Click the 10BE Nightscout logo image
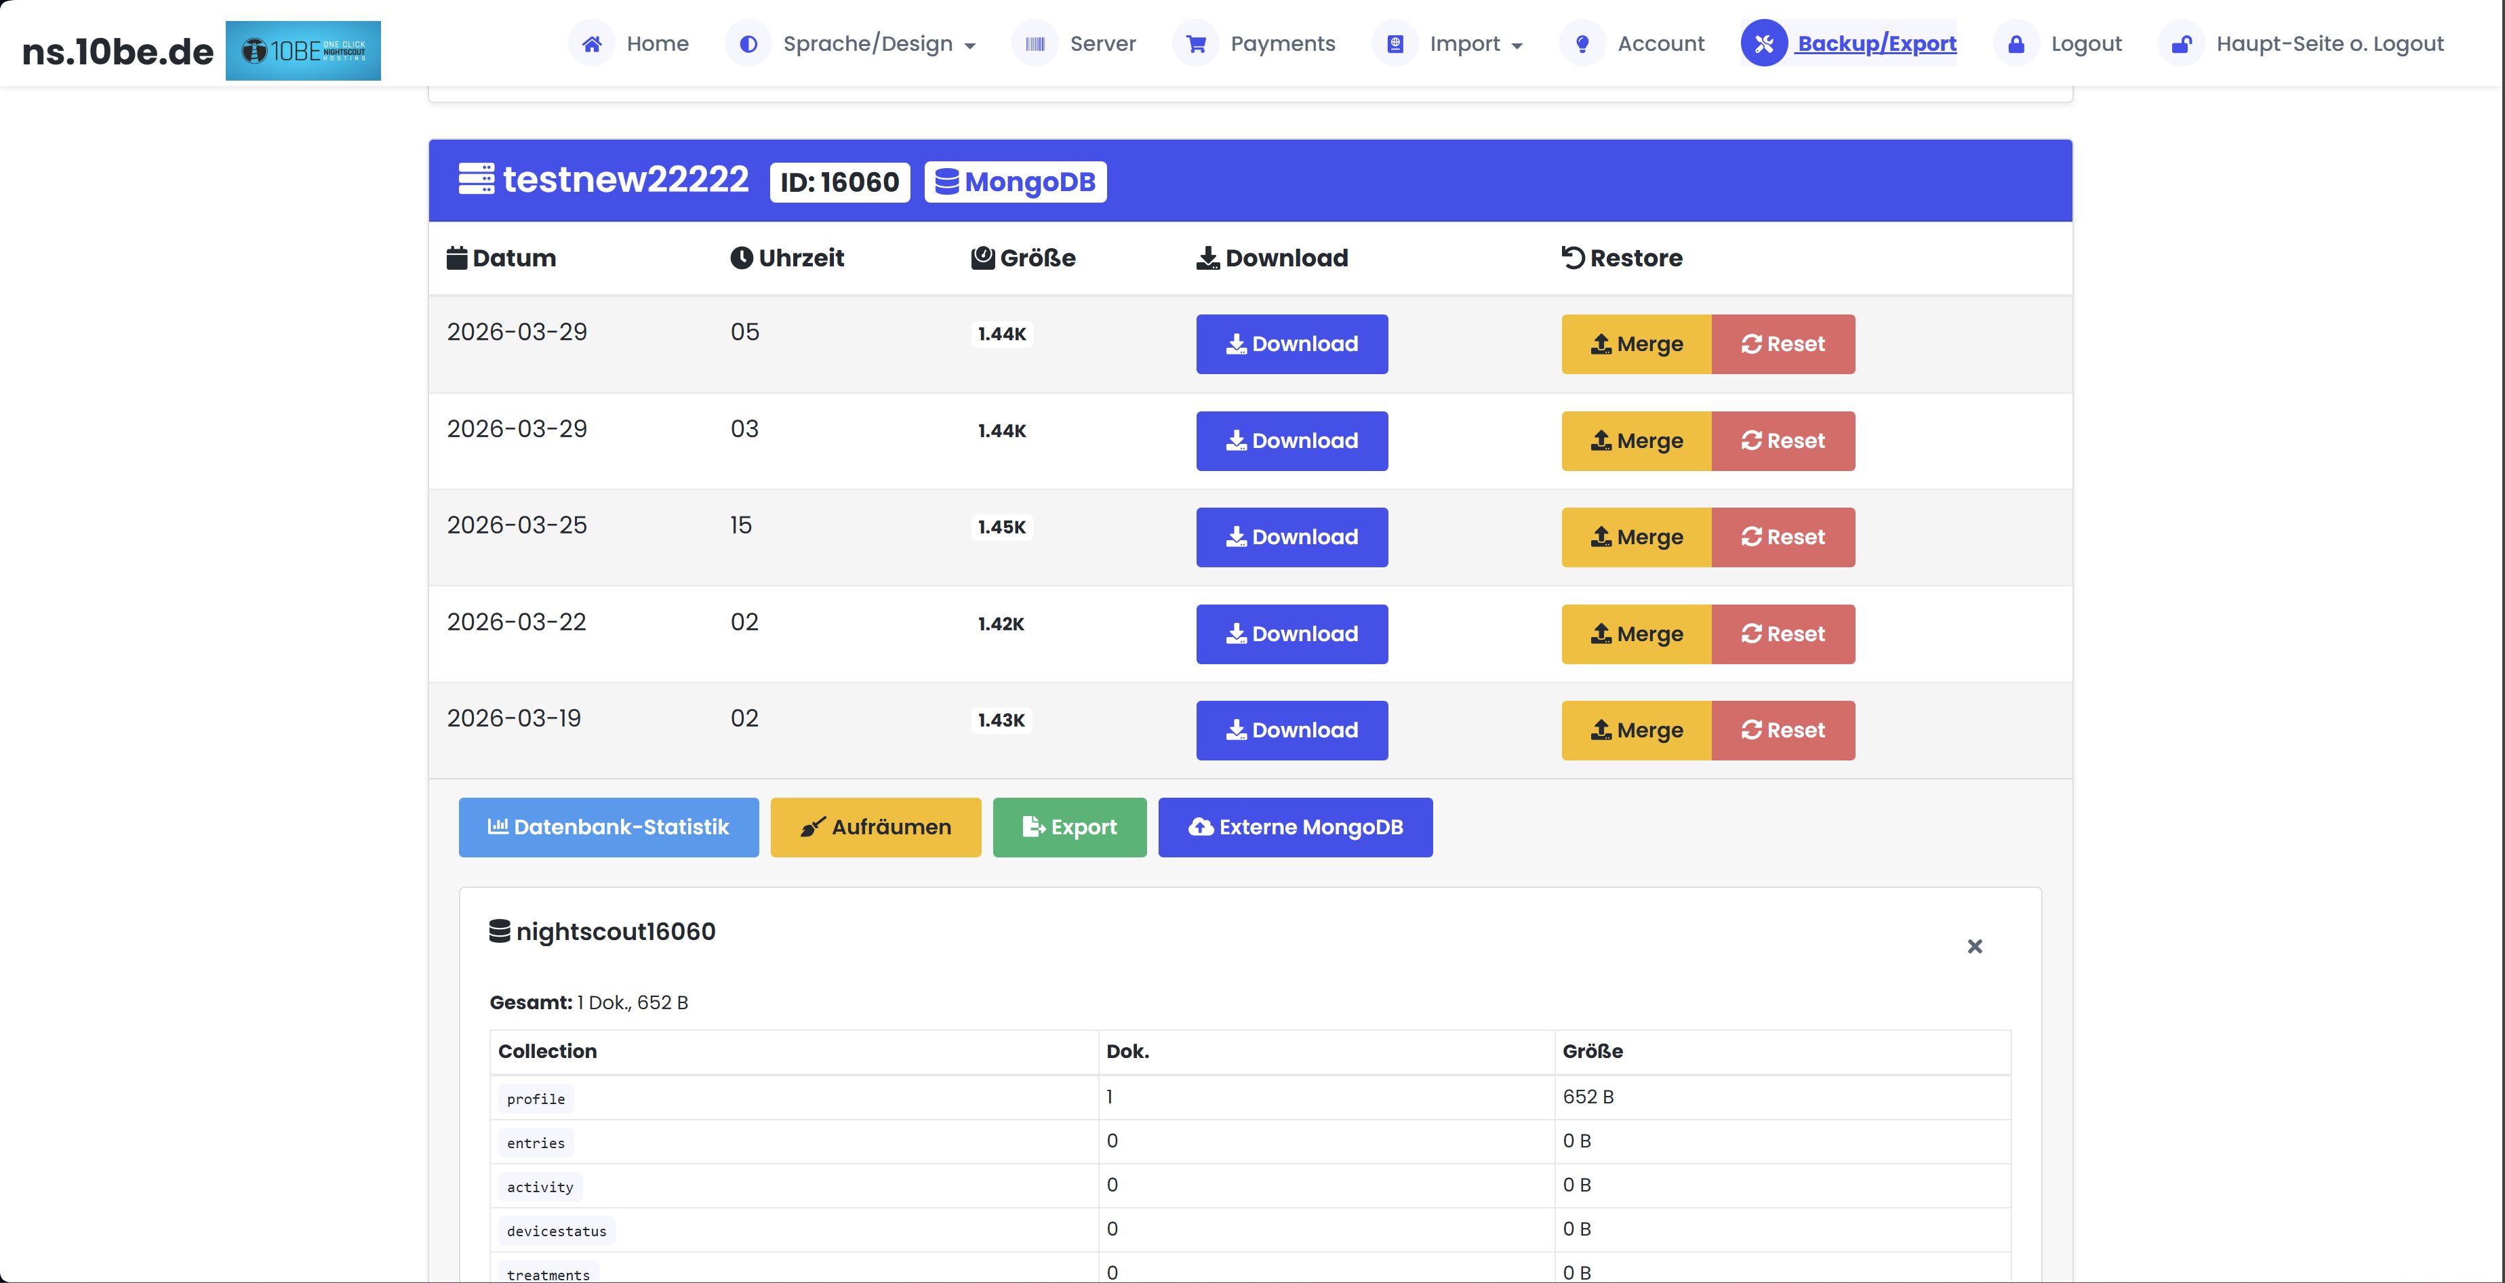 302,51
